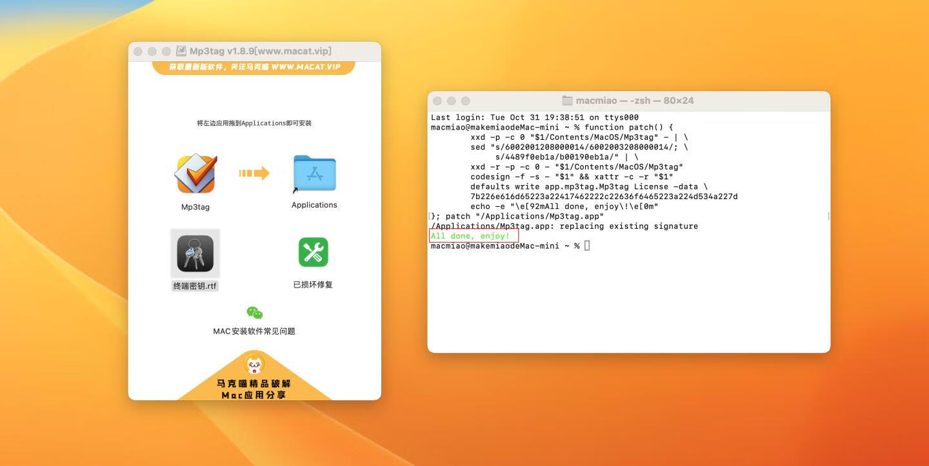Screen dimensions: 929x466
Task: Click the Mp3tag v1.8.9 window title
Action: 261,51
